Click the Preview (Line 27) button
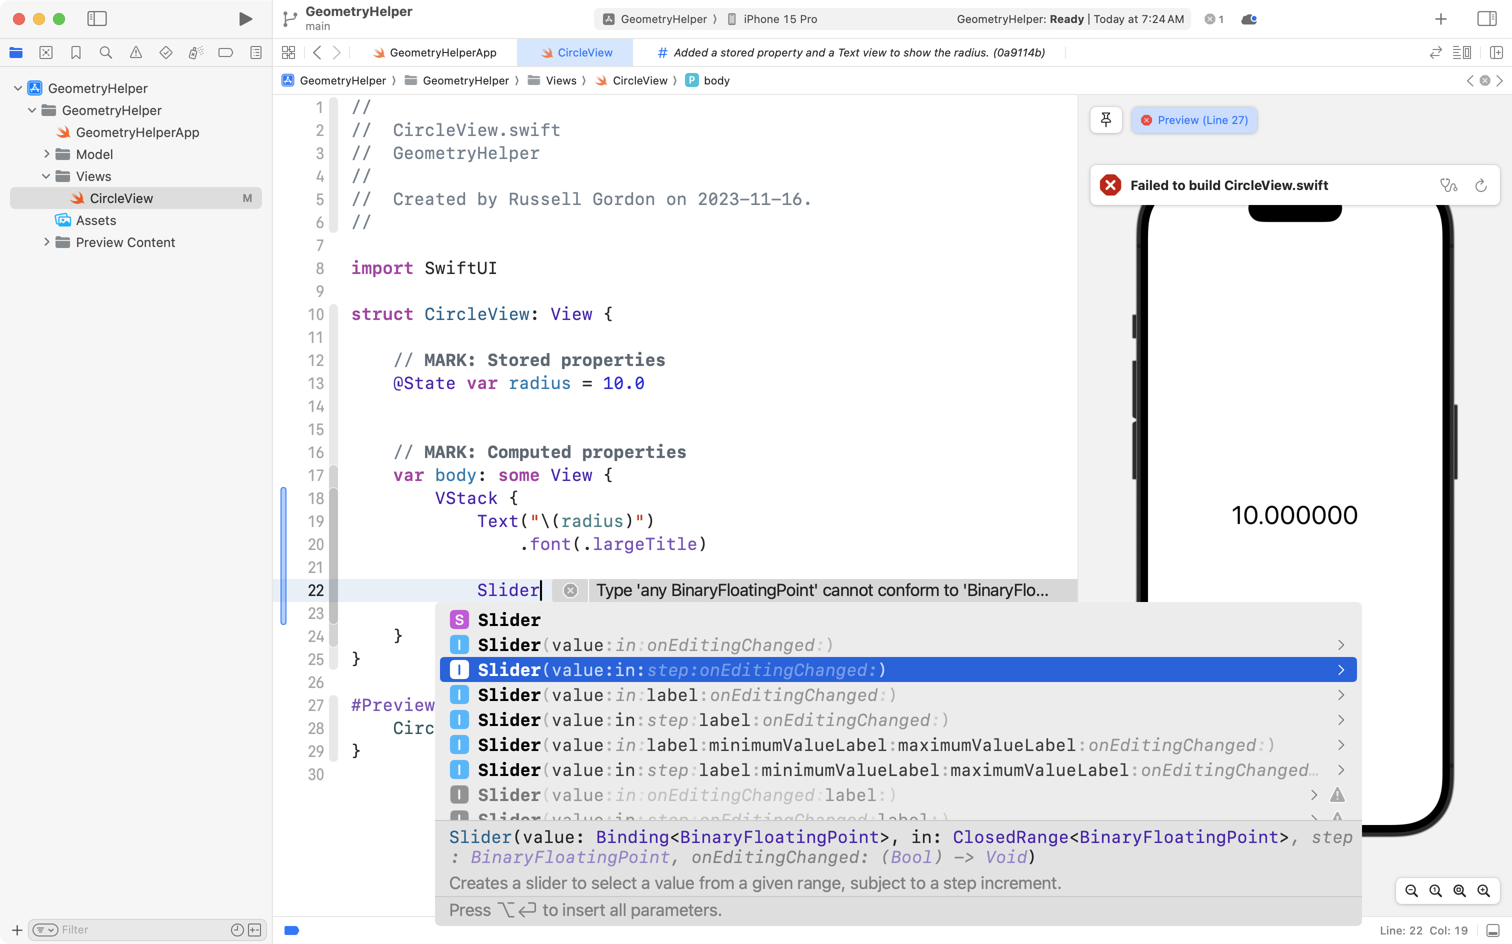 [1193, 119]
